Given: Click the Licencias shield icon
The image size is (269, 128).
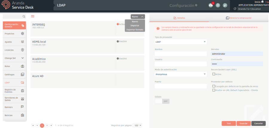Looking at the screenshot, I should 22,50.
